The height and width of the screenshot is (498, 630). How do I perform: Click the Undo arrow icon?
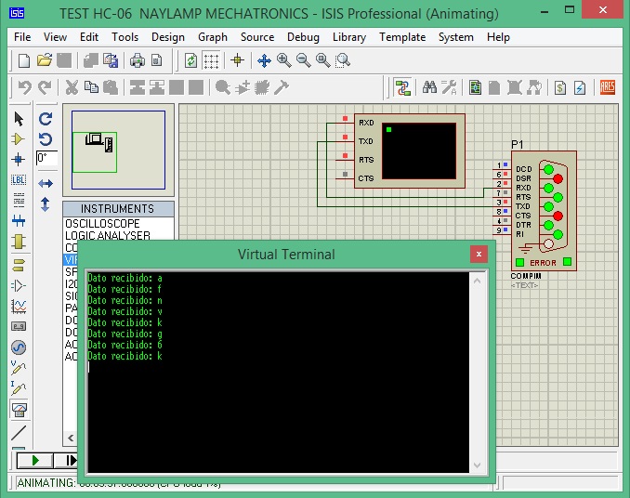25,87
